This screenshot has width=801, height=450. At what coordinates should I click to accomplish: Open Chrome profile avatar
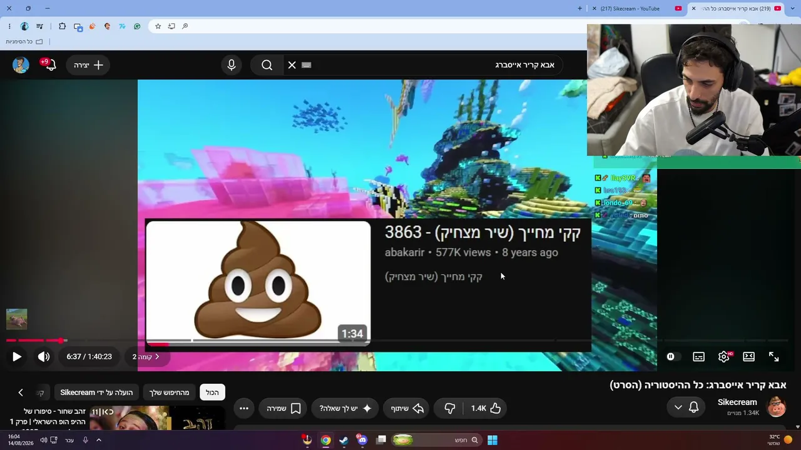(24, 26)
